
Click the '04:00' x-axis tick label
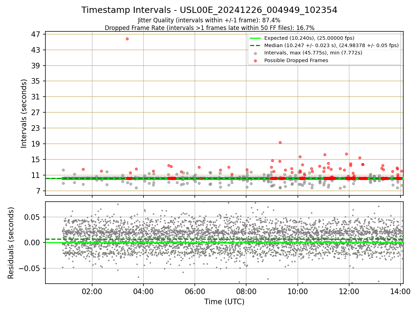click(144, 291)
